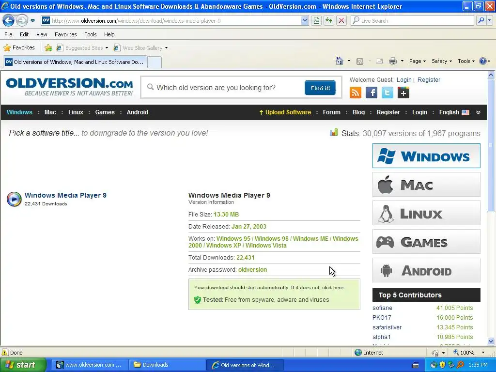
Task: Click the browser Forward arrow button
Action: click(22, 21)
